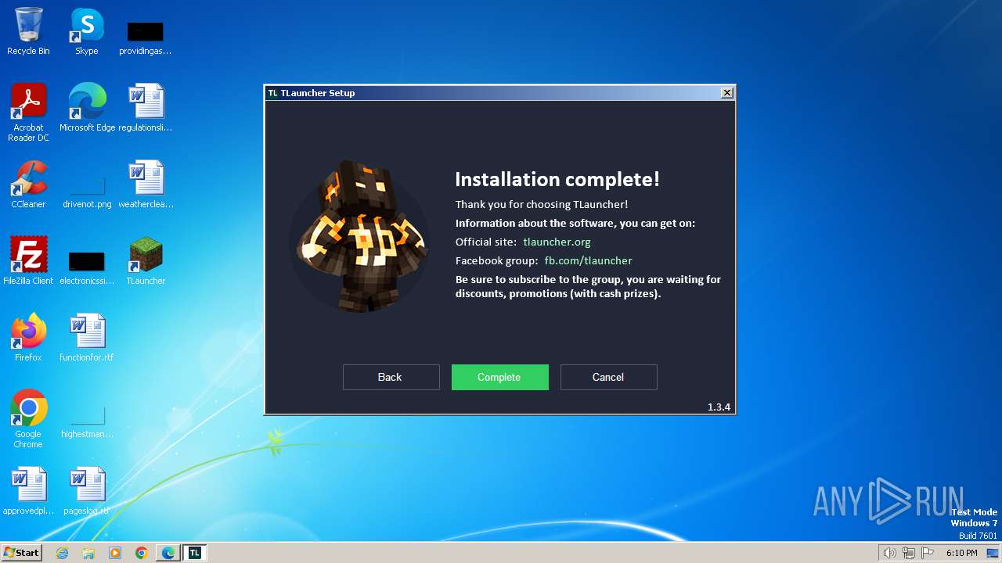Open Windows Media Player from the taskbar
The image size is (1002, 563).
(115, 553)
